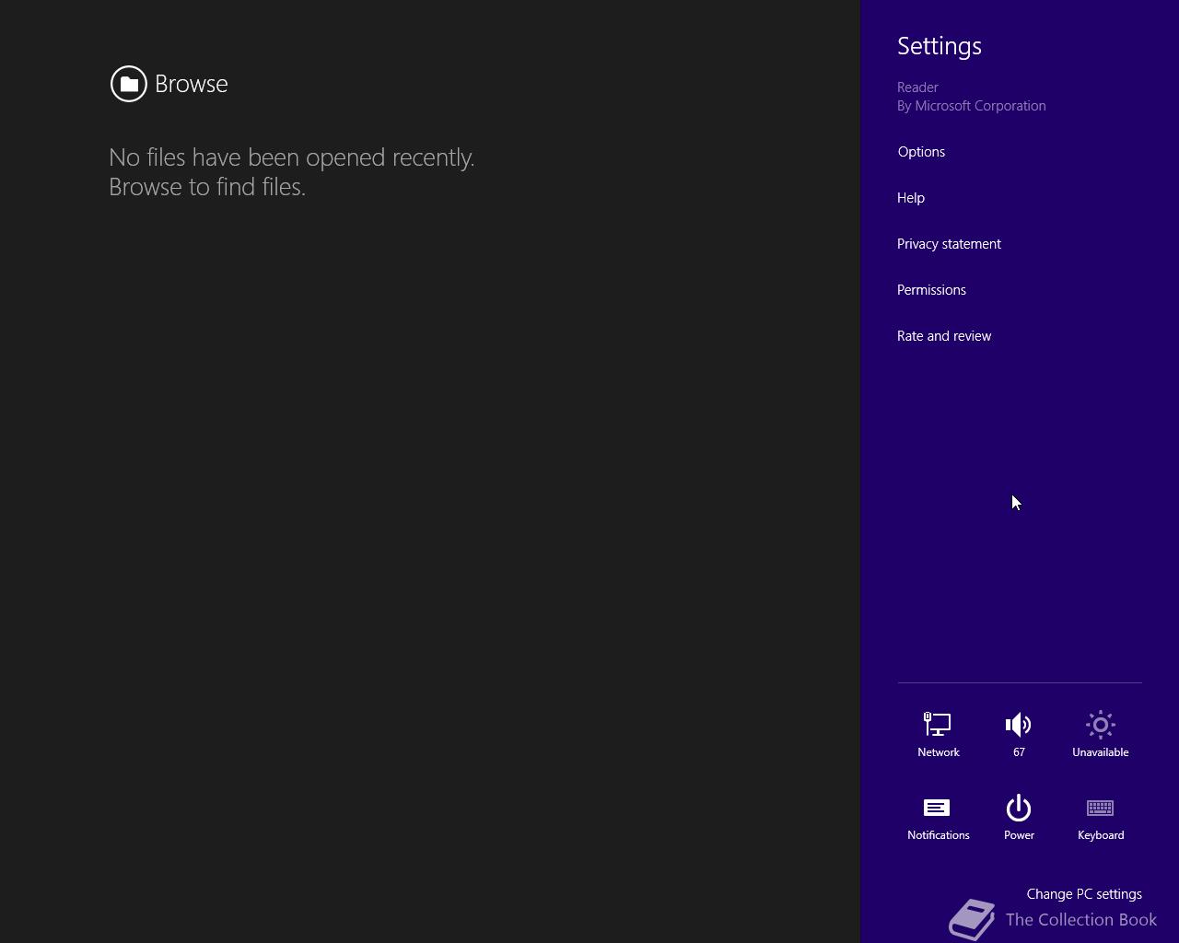Open the Power options icon

pos(1019,808)
